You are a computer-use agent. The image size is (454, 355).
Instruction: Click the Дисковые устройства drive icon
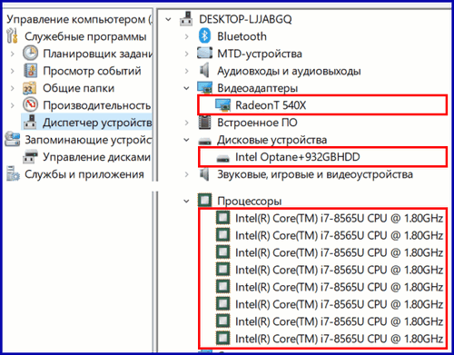[205, 141]
